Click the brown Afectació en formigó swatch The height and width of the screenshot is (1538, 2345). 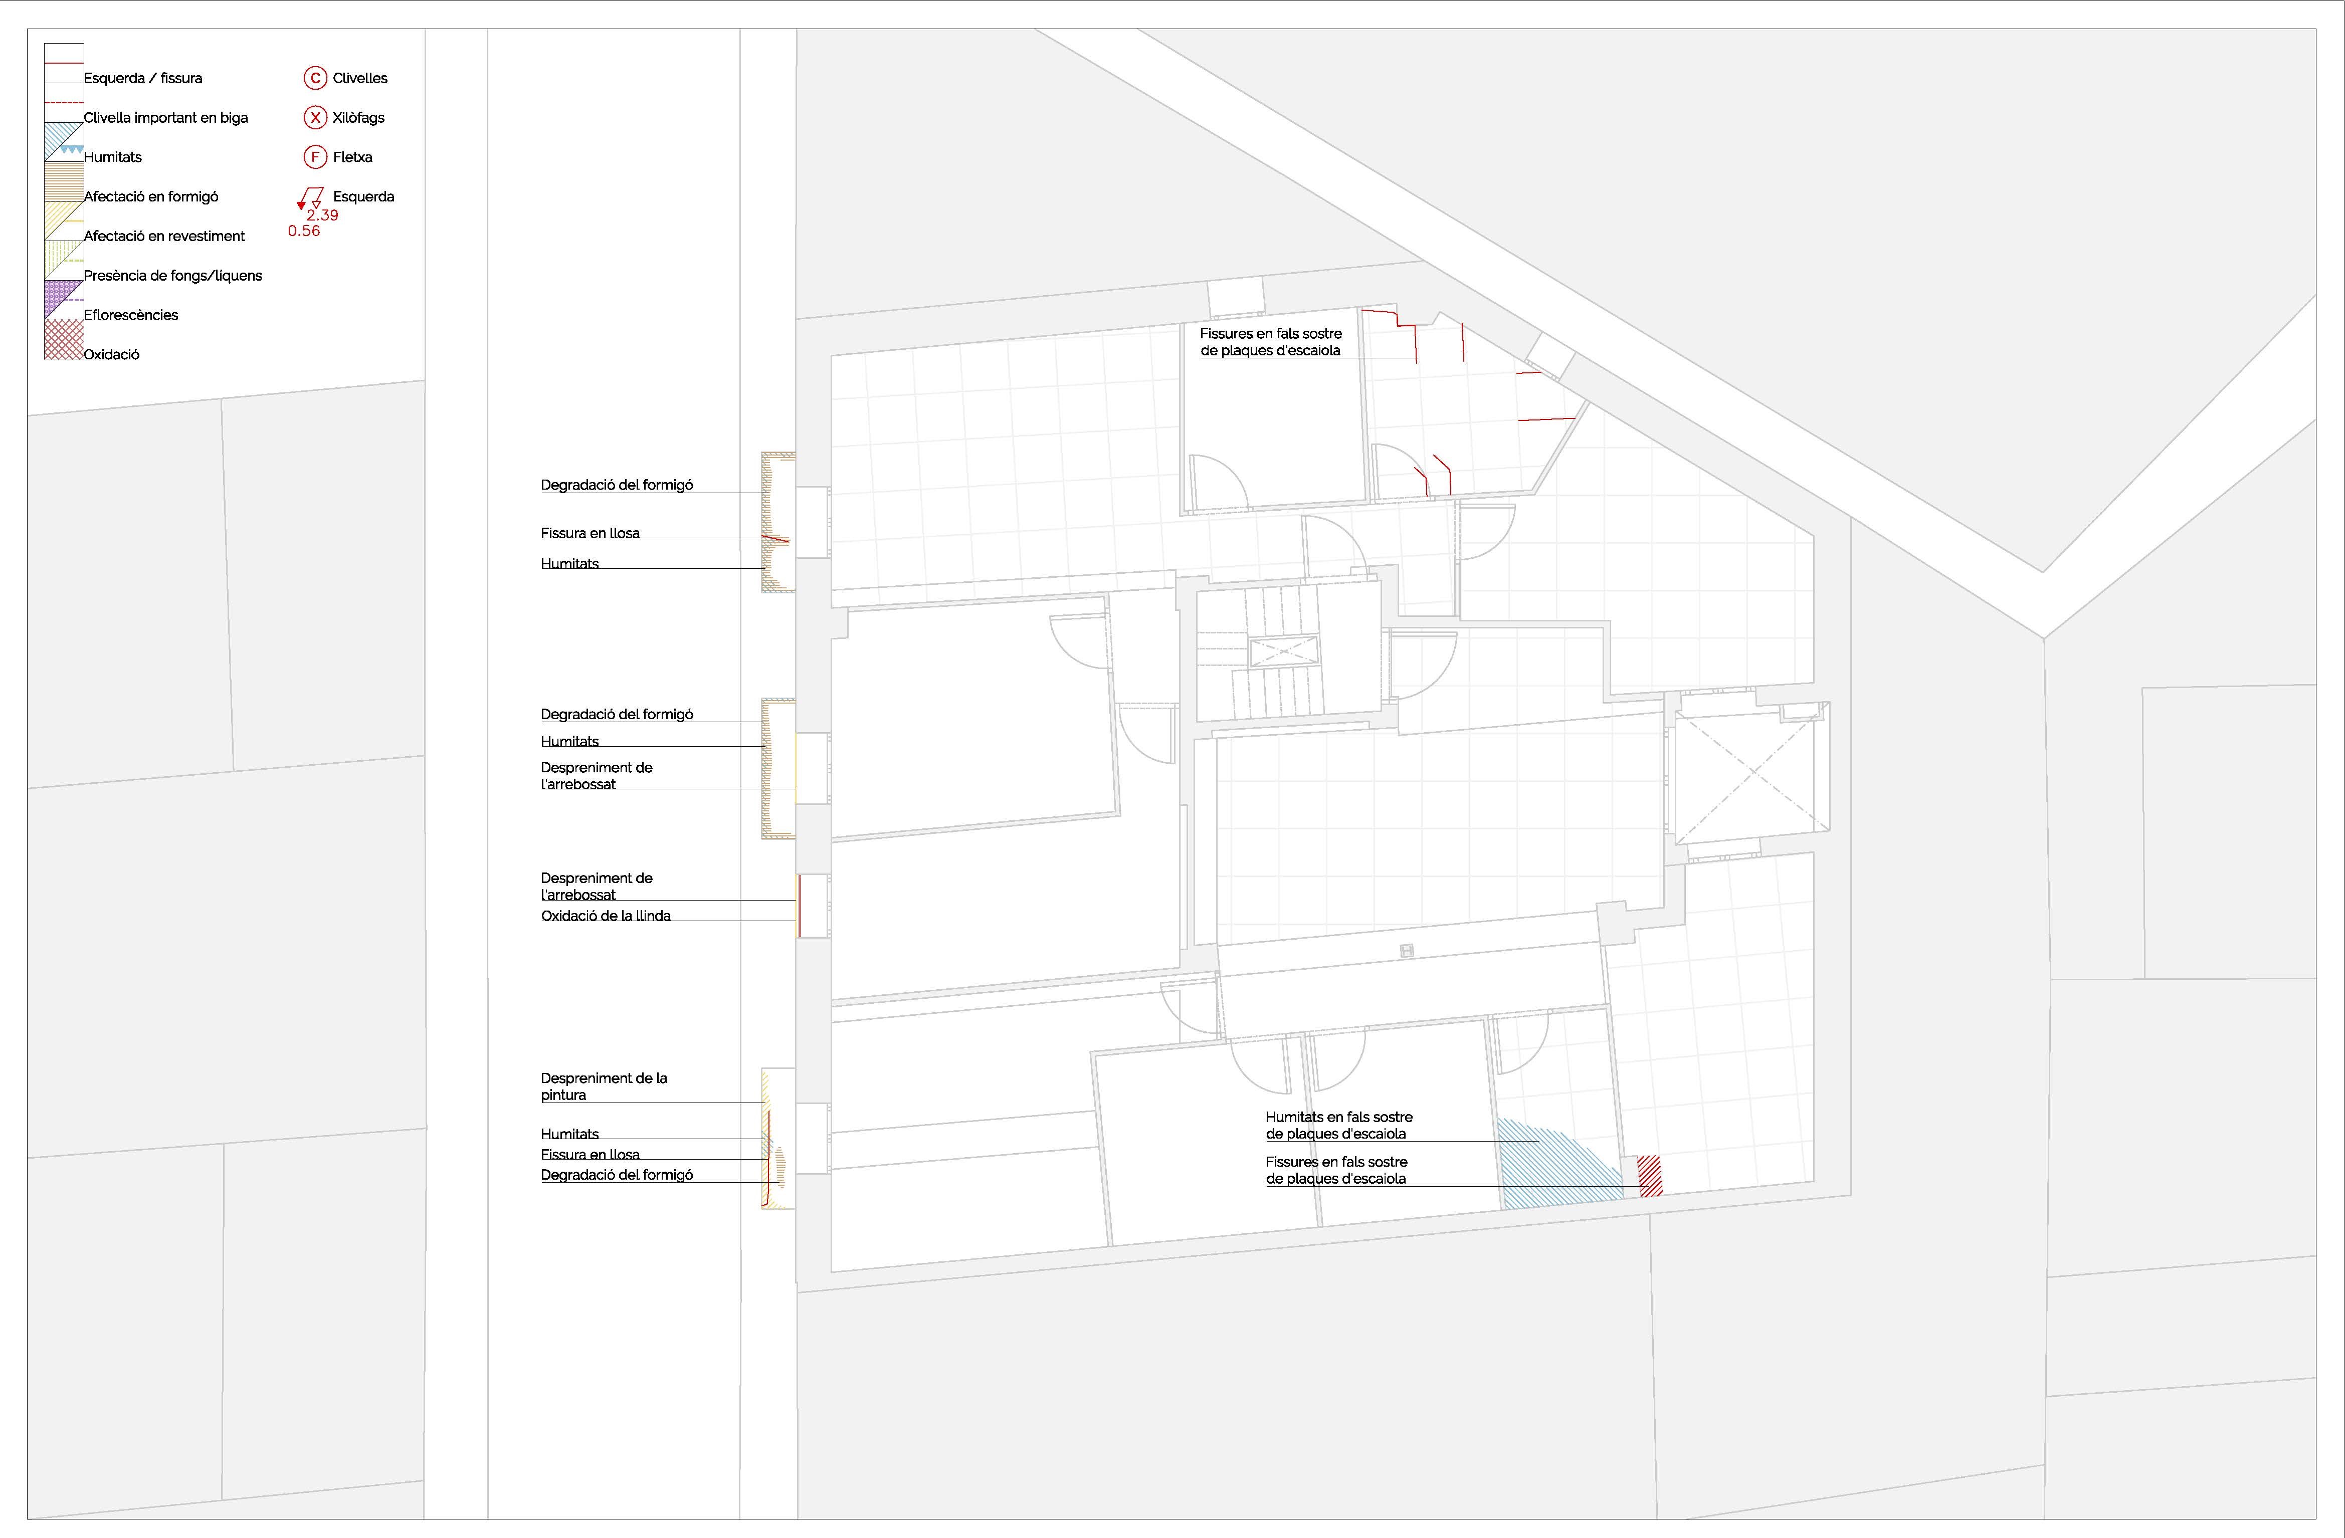(64, 181)
